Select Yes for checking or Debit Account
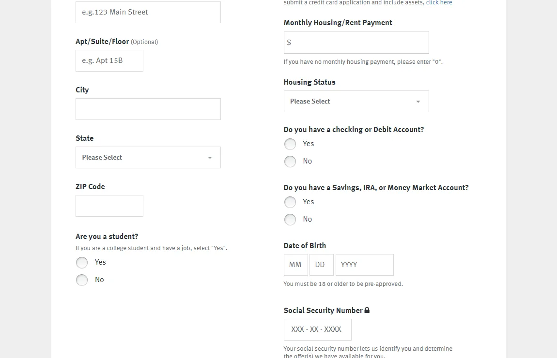The height and width of the screenshot is (358, 557). pyautogui.click(x=290, y=144)
